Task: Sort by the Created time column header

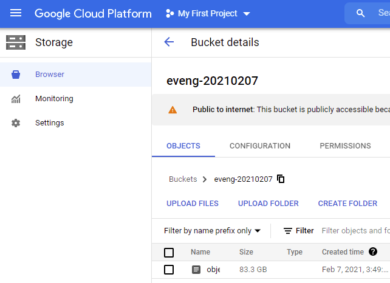Action: click(x=343, y=252)
